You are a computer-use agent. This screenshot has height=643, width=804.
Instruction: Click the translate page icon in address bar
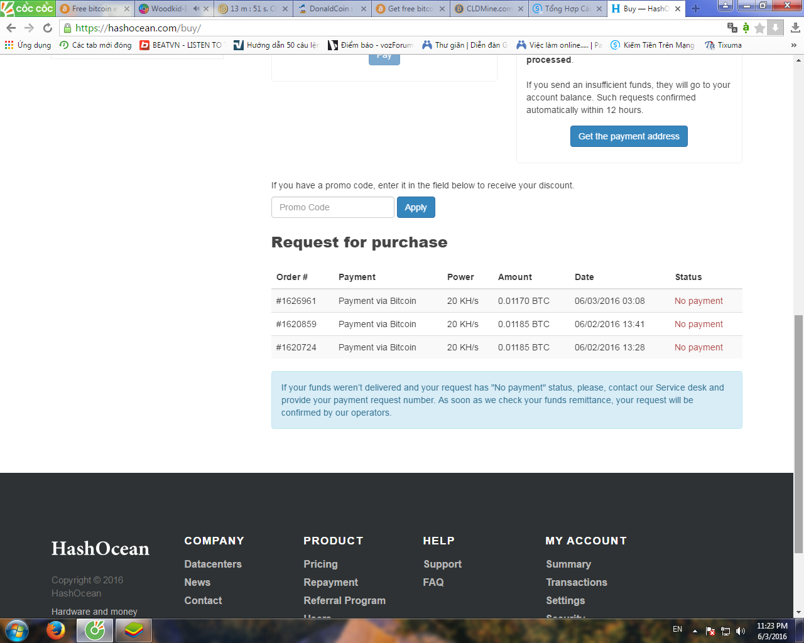tap(732, 28)
